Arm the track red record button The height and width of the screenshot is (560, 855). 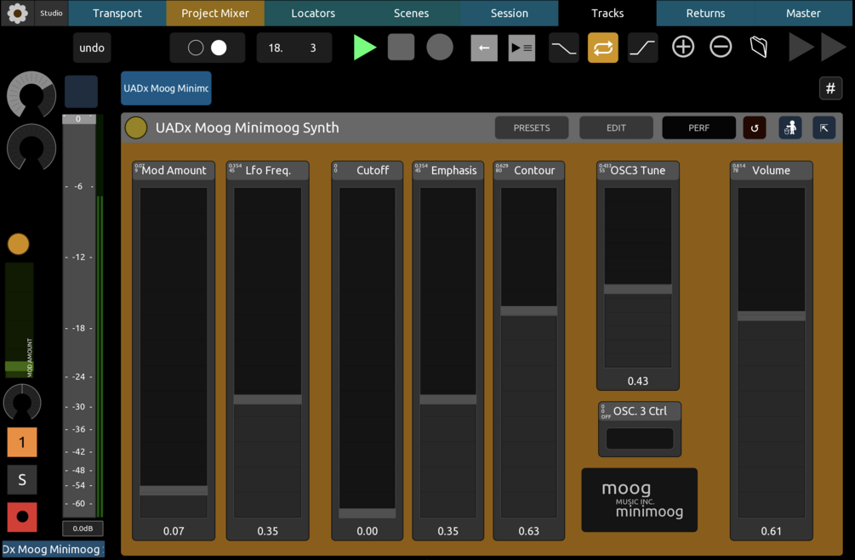point(22,517)
